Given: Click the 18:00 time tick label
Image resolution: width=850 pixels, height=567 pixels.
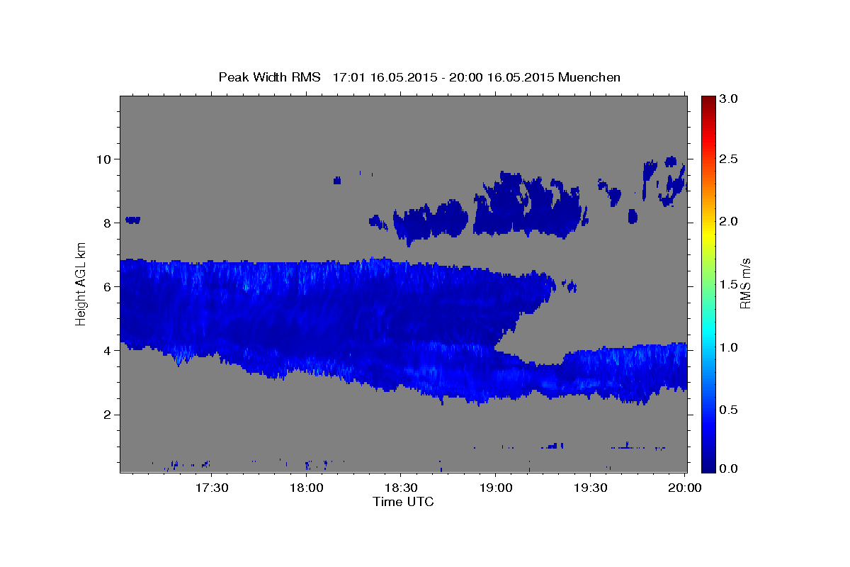Looking at the screenshot, I should [x=307, y=488].
